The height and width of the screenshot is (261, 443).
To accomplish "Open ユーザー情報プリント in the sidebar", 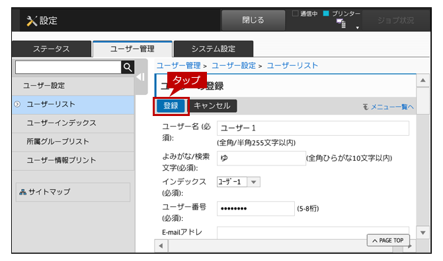I will (73, 160).
